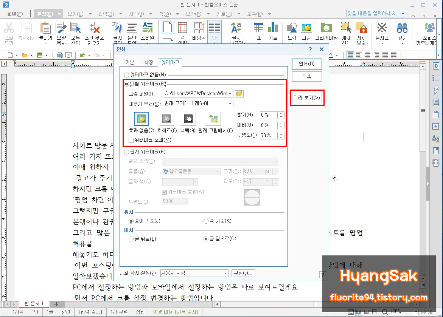Click into the search content input field
The image size is (443, 317).
(373, 14)
